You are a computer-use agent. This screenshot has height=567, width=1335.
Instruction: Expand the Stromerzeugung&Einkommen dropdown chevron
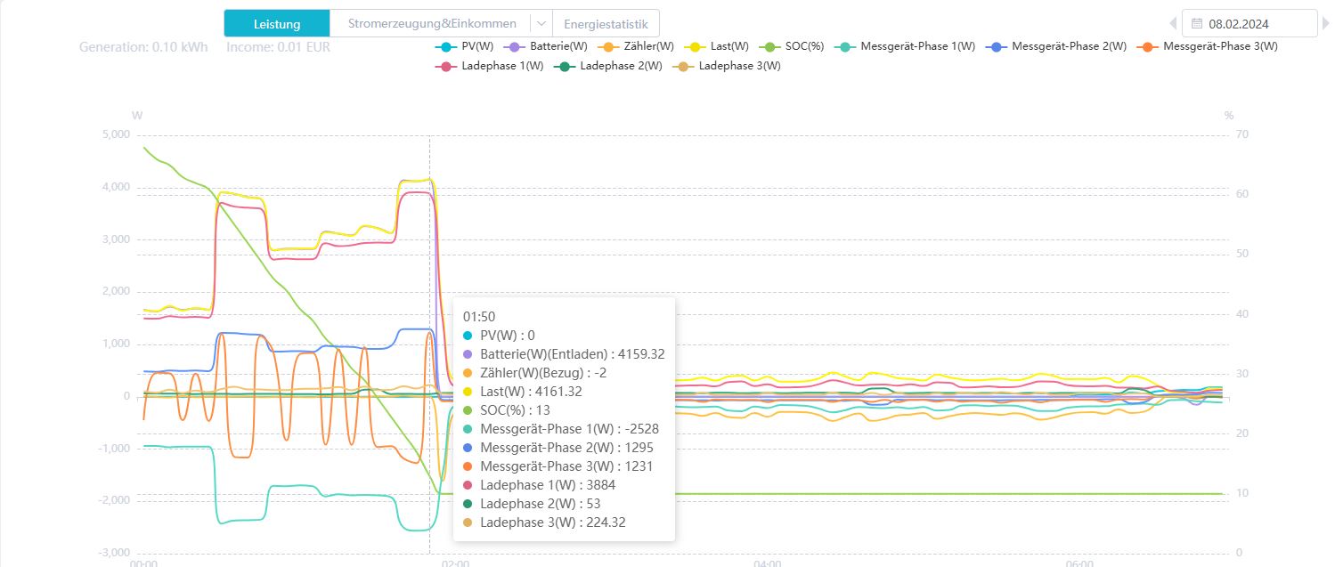(541, 24)
